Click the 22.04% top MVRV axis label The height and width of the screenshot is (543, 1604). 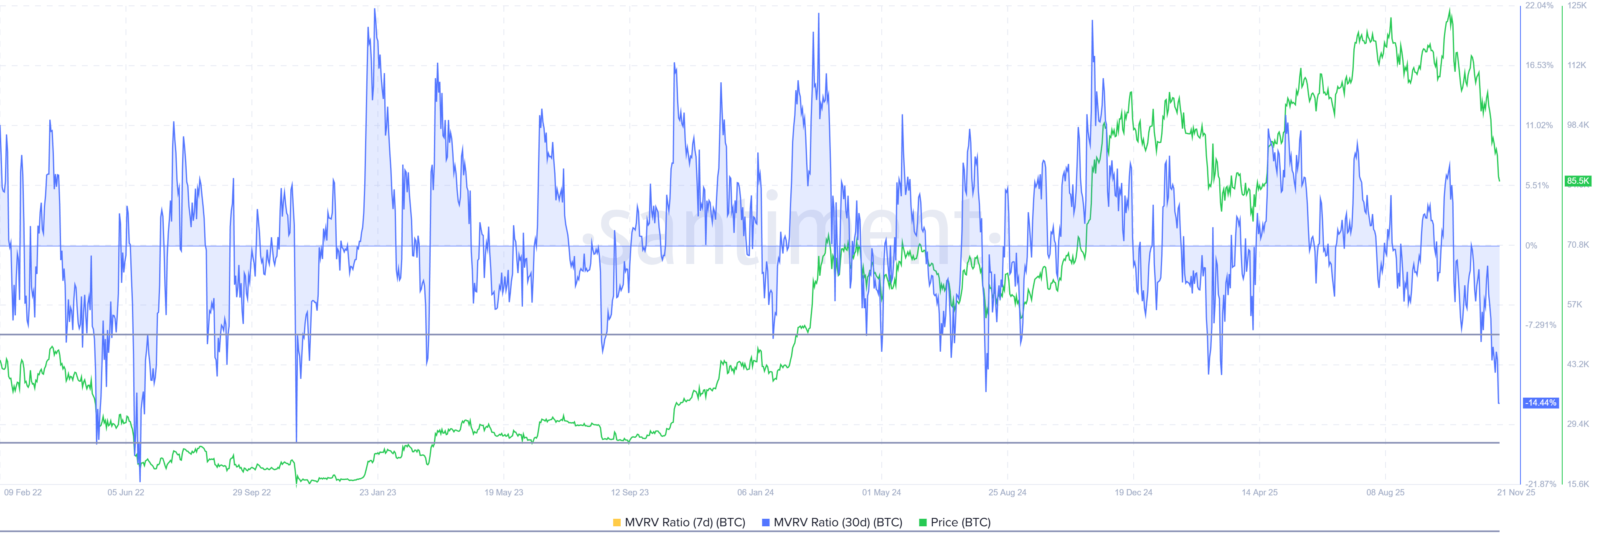coord(1539,5)
